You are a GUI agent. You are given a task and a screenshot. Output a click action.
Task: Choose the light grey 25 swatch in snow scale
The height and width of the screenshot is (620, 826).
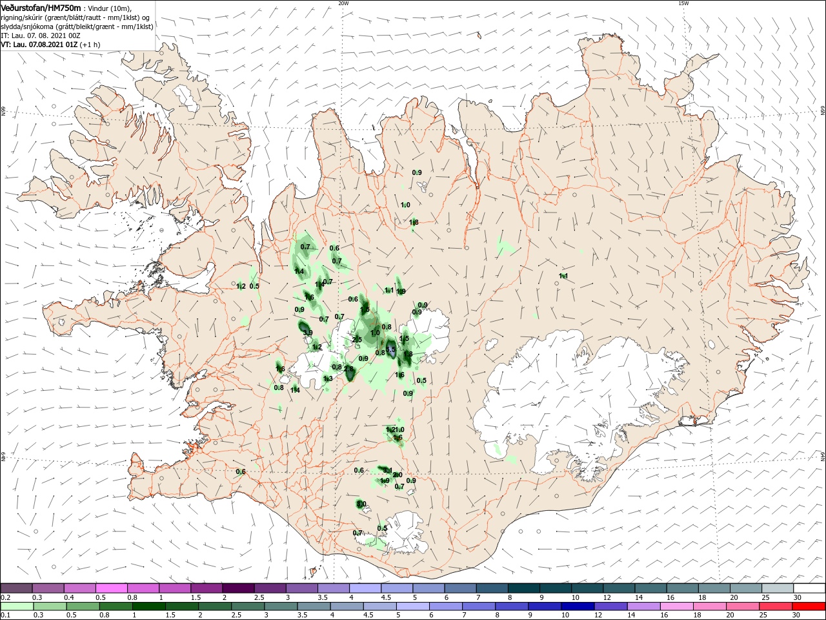point(778,588)
